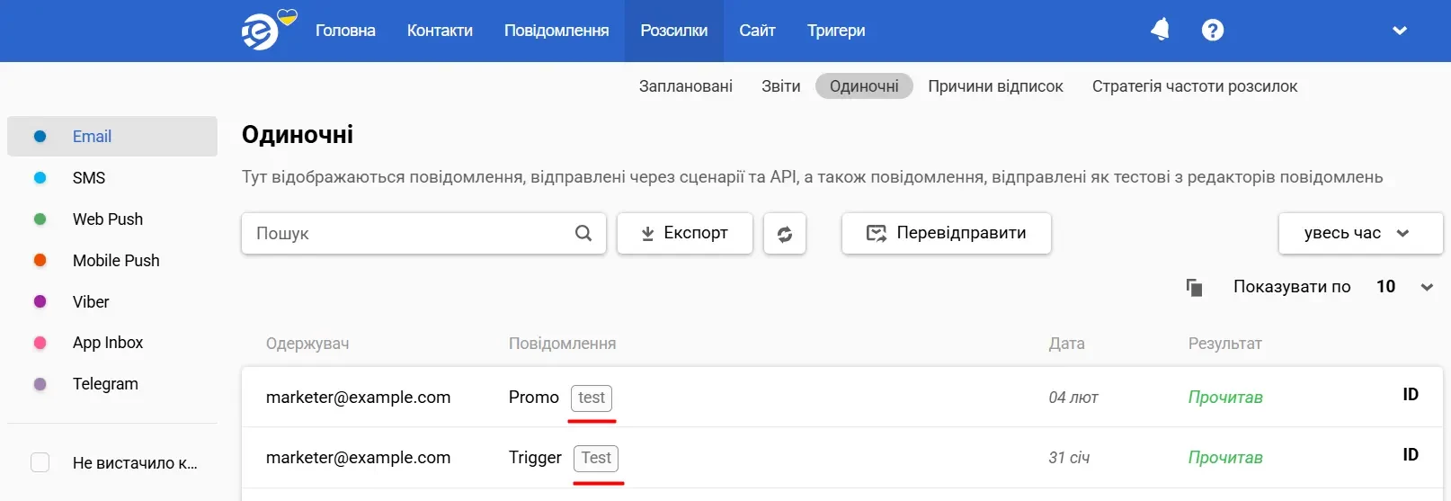Click the Повідомлення column header
This screenshot has width=1451, height=501.
563,344
